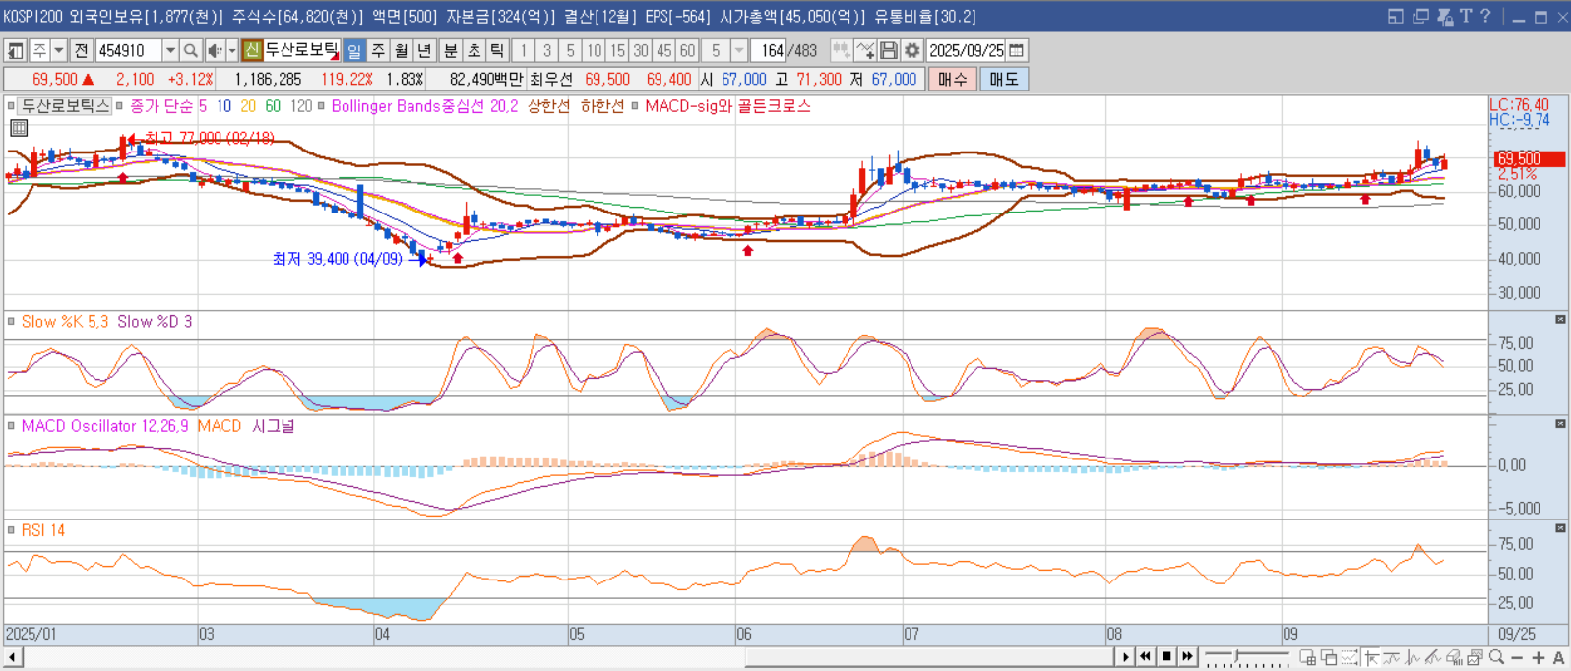Screen dimensions: 1571x671
Task: Focus the stock code 454910 input field
Action: (x=128, y=50)
